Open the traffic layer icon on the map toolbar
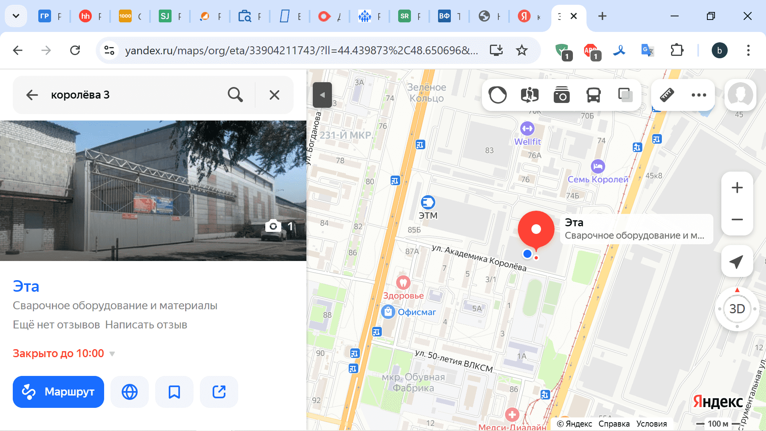The width and height of the screenshot is (766, 431). (498, 95)
